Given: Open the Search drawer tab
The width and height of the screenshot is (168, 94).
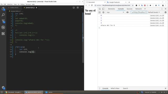Looking at the screenshot, I should 125,88.
